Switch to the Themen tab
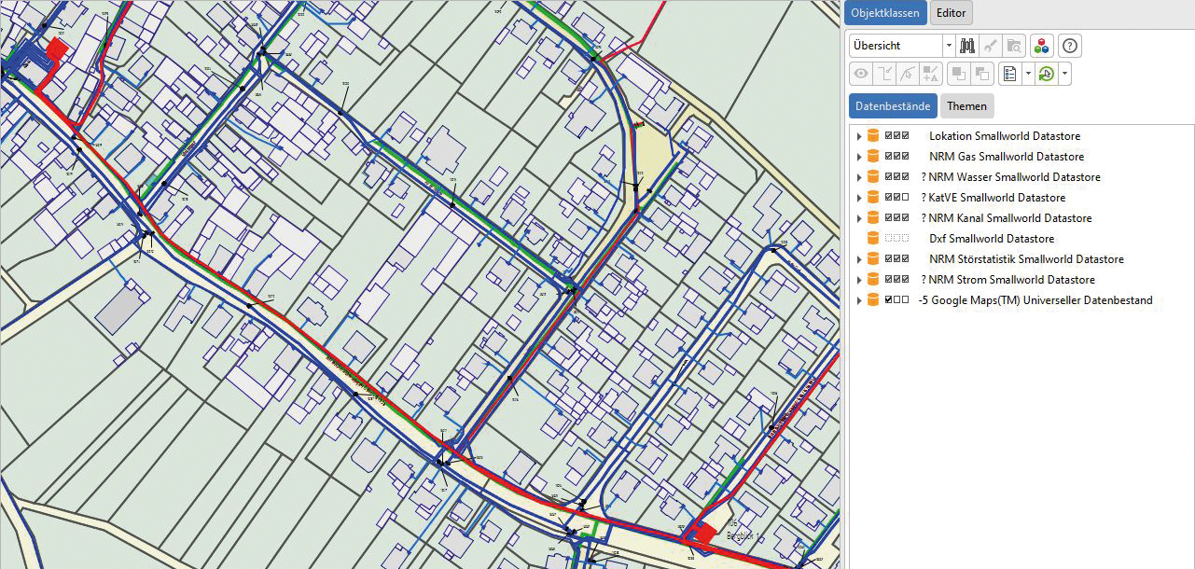The image size is (1195, 569). coord(966,106)
